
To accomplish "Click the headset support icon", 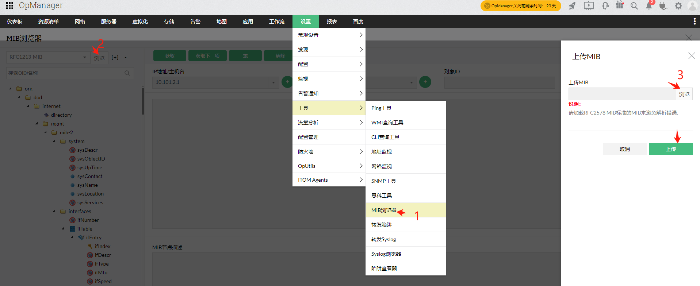I will (605, 6).
